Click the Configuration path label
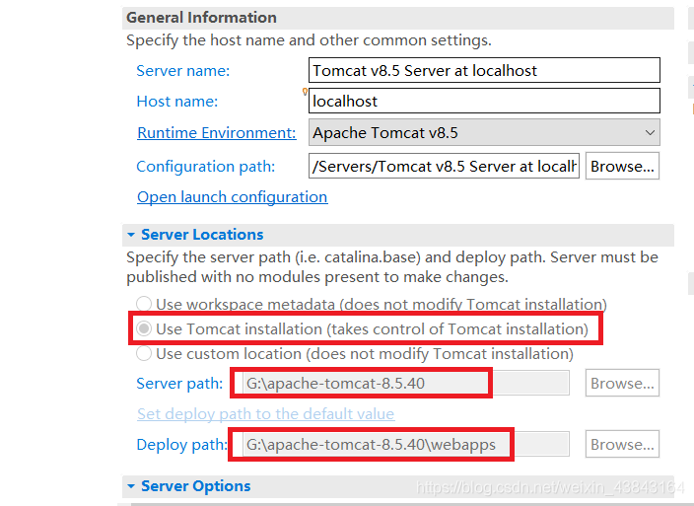The height and width of the screenshot is (506, 694). (x=206, y=167)
